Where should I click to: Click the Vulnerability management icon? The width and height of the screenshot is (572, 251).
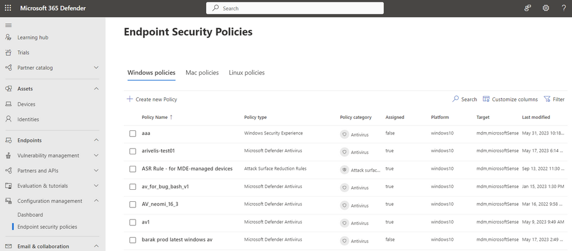pos(9,156)
